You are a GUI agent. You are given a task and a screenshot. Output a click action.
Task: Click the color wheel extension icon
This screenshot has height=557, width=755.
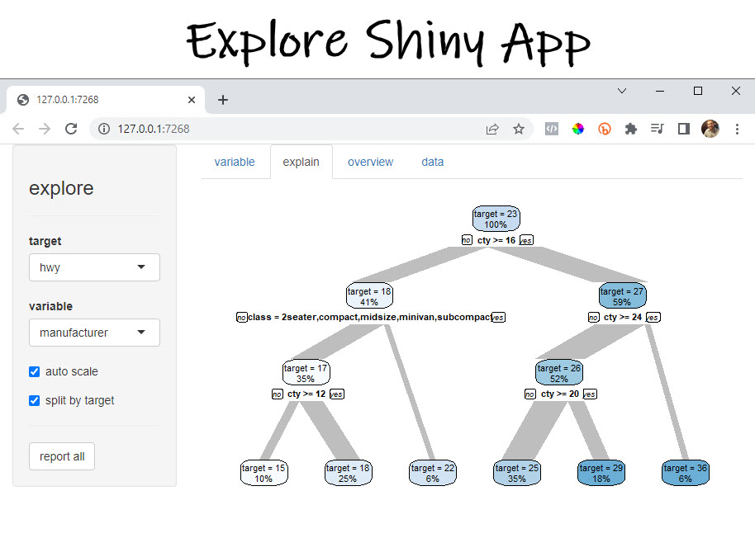tap(577, 129)
